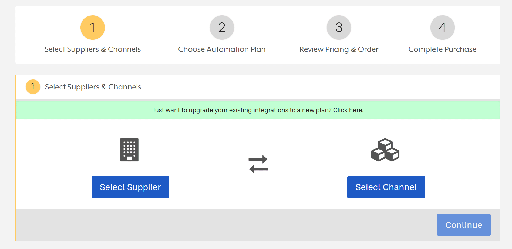
Task: Open the Review Pricing & Order step label
Action: click(339, 49)
